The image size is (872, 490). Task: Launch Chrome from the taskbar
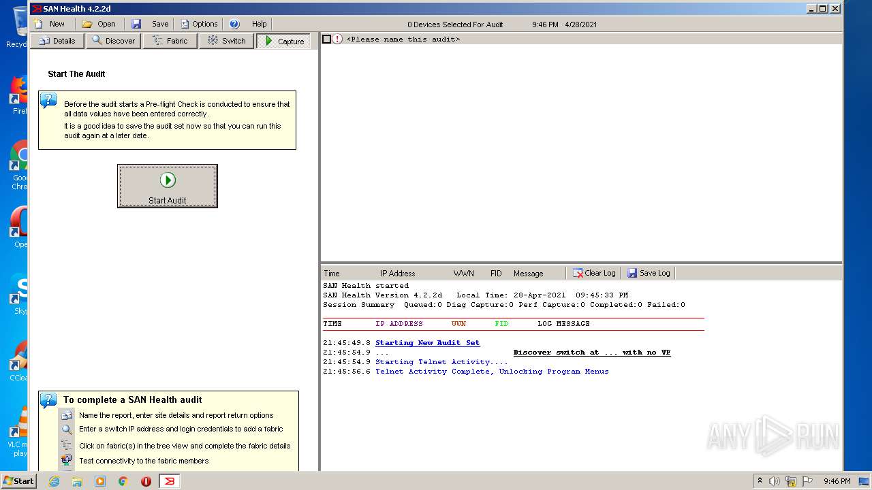(123, 481)
